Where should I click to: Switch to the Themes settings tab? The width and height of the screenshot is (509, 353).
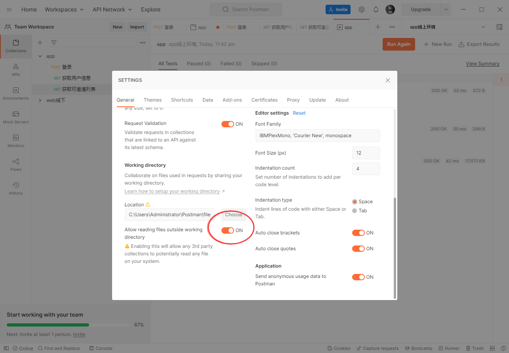click(x=153, y=100)
